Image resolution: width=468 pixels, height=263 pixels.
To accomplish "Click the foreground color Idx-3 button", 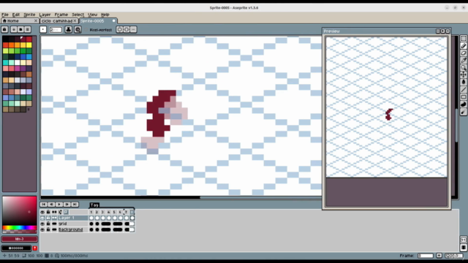I will (20, 239).
